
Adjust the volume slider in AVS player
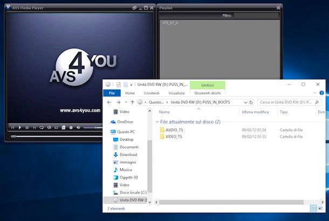coord(93,127)
